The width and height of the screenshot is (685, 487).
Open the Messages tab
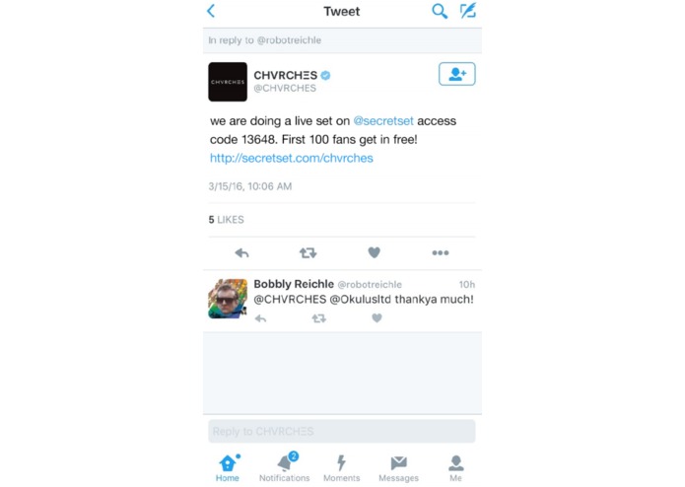pyautogui.click(x=398, y=468)
